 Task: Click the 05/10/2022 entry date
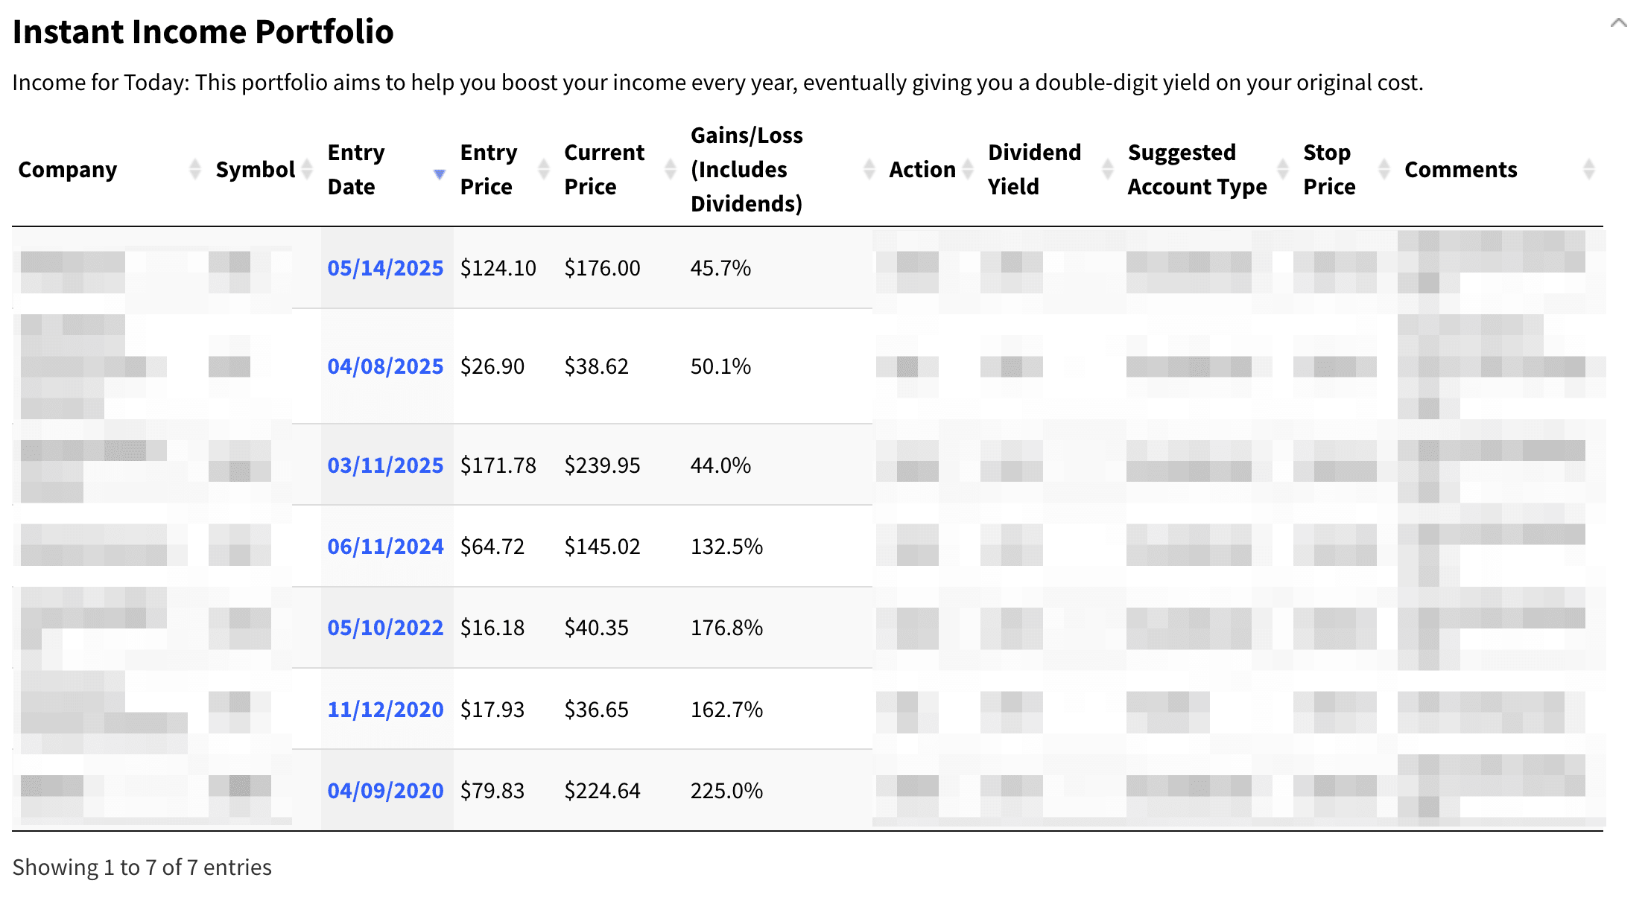[385, 628]
